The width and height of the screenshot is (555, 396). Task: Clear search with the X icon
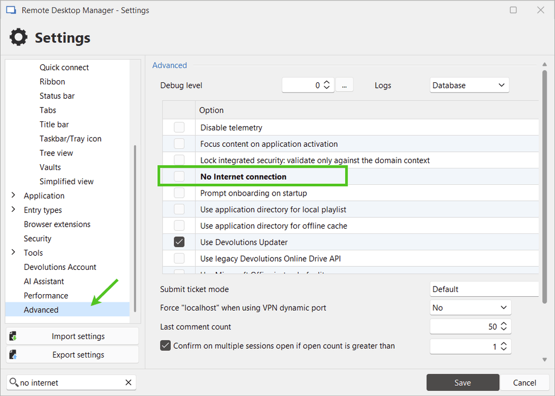(x=128, y=382)
